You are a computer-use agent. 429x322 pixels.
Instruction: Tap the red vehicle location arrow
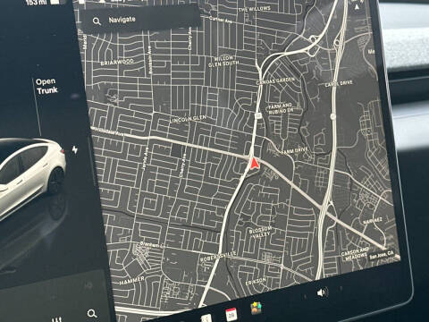point(254,164)
